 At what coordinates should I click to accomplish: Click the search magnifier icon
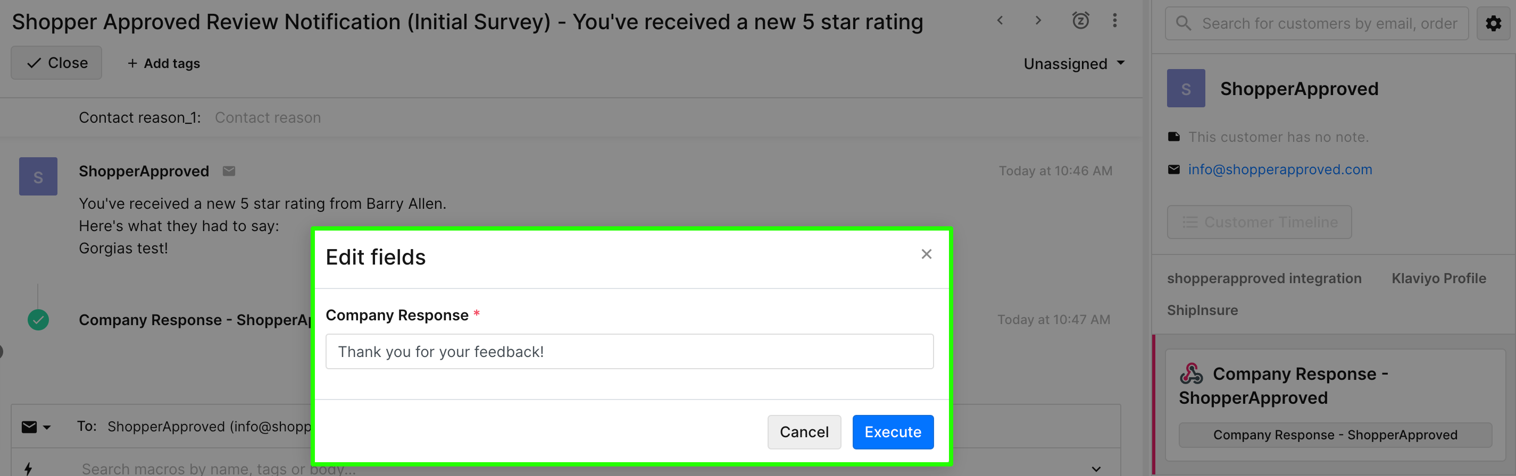1184,23
